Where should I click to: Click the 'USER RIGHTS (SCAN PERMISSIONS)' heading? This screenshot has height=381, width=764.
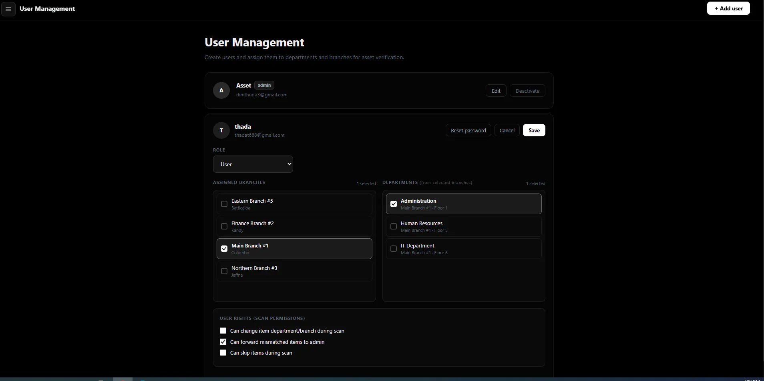coord(262,318)
